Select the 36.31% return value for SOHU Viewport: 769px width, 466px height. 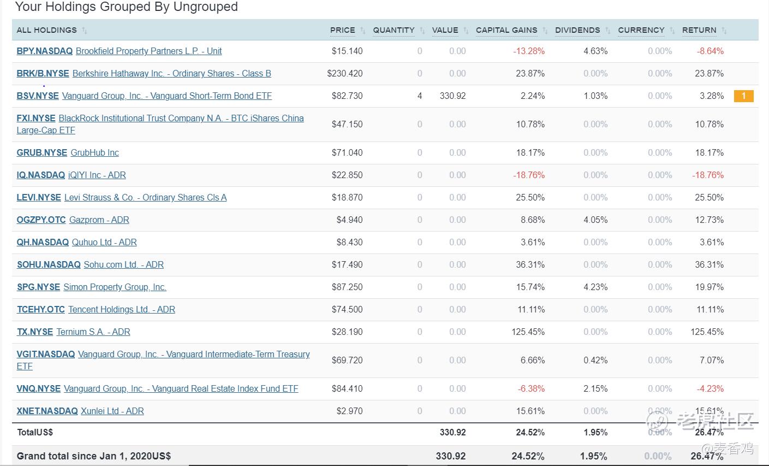pyautogui.click(x=710, y=264)
